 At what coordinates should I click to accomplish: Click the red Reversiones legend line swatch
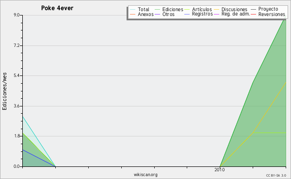click(x=253, y=14)
